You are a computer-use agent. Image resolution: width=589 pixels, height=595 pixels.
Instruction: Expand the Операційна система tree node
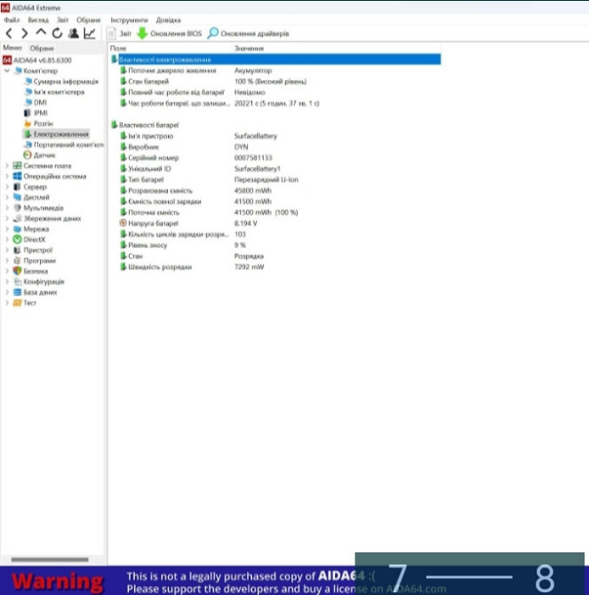coord(7,176)
